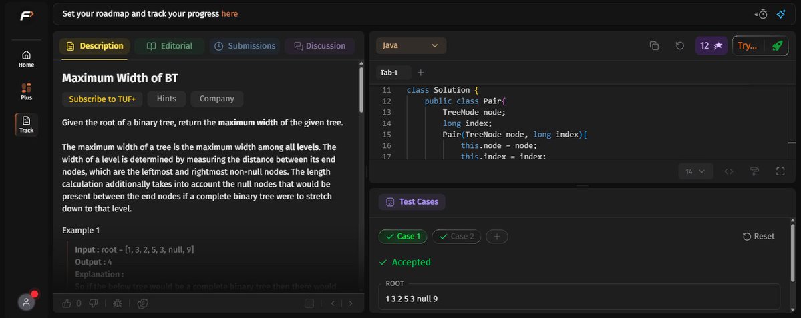The width and height of the screenshot is (801, 318).
Task: Toggle the code brackets icon
Action: 729,171
